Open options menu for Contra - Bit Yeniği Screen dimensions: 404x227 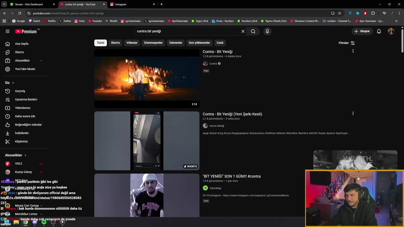tap(353, 51)
